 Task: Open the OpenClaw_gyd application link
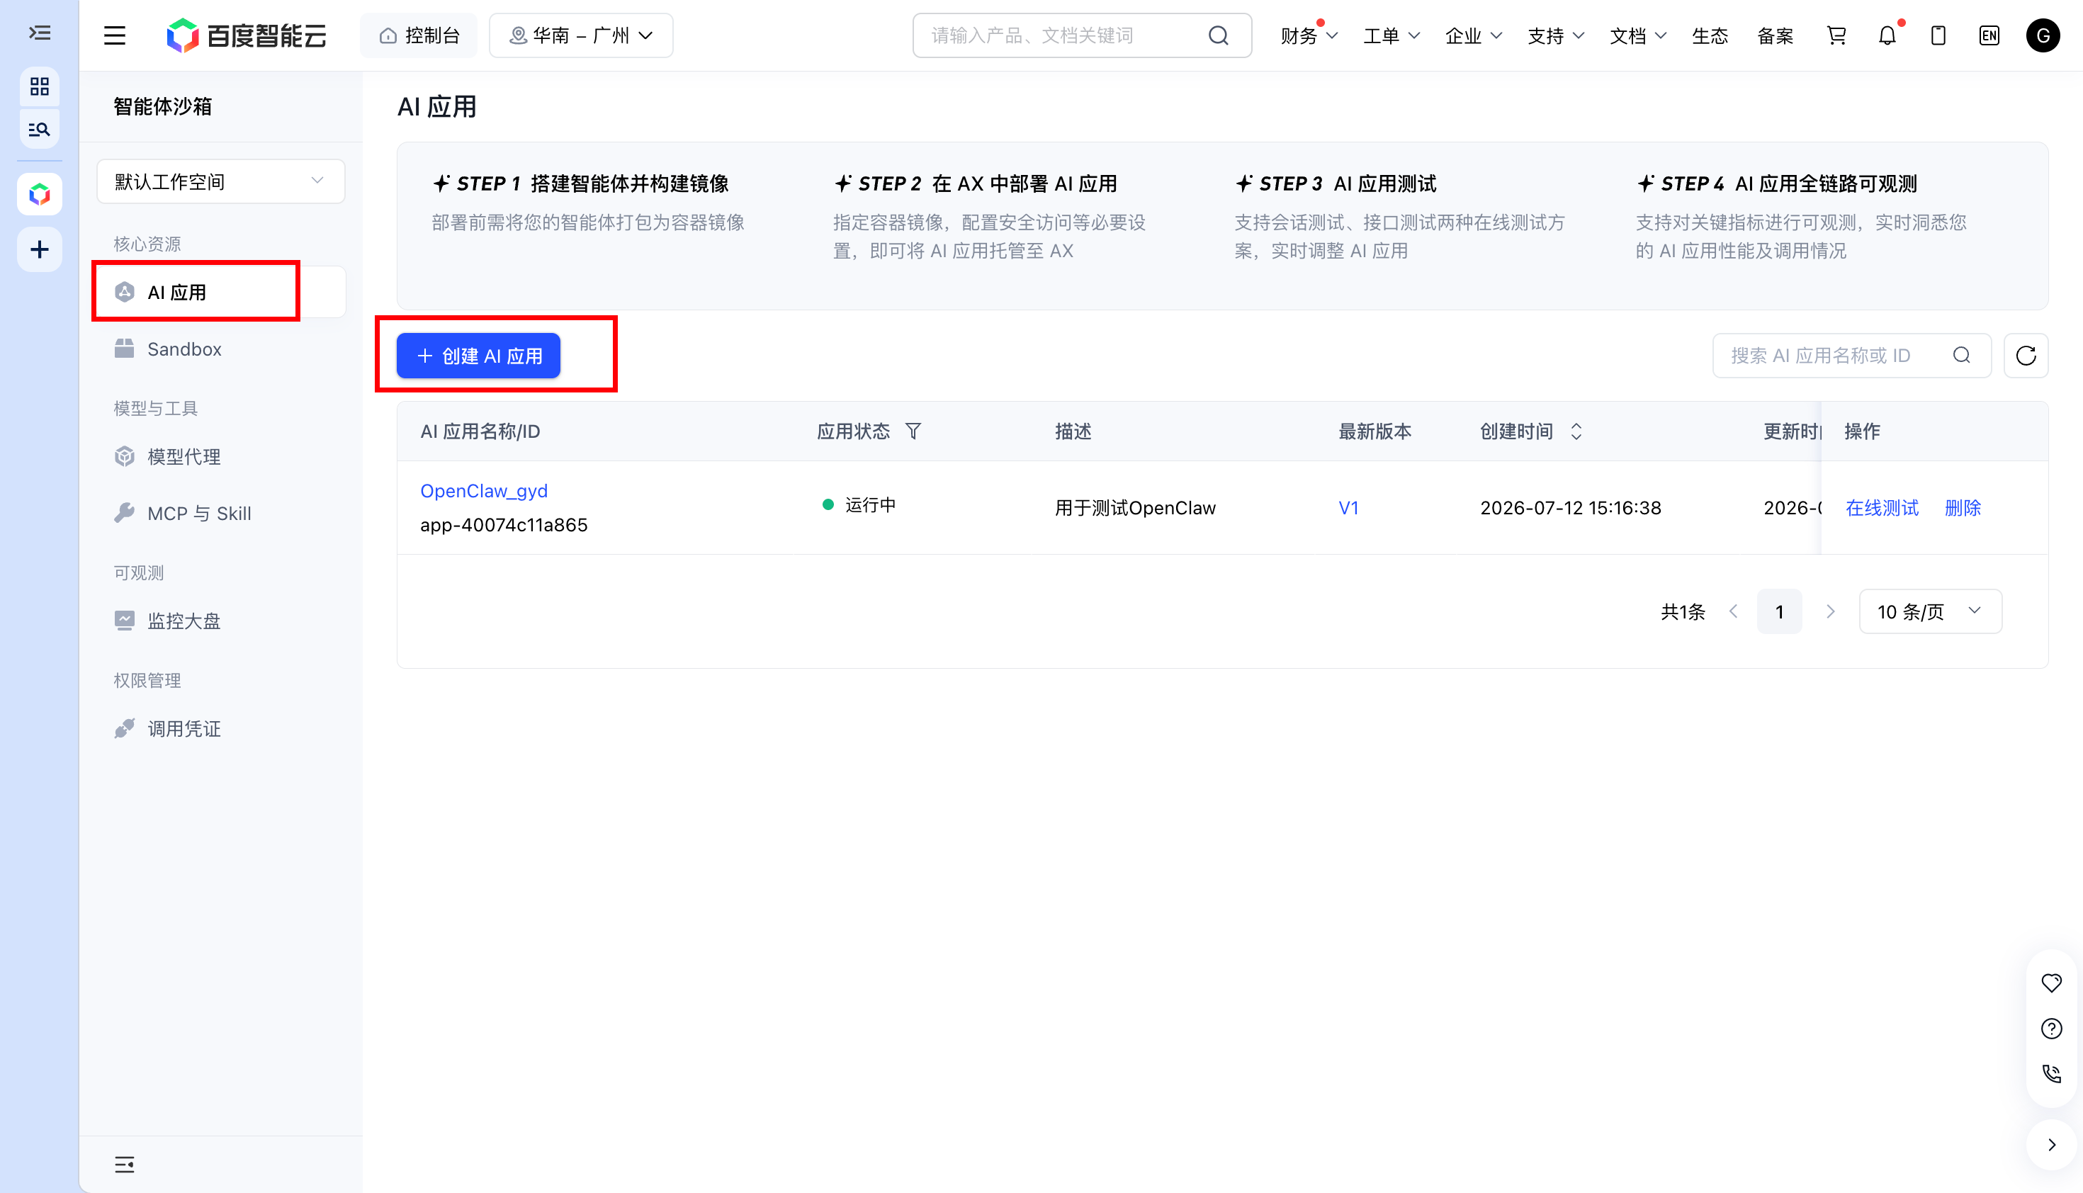[x=483, y=491]
